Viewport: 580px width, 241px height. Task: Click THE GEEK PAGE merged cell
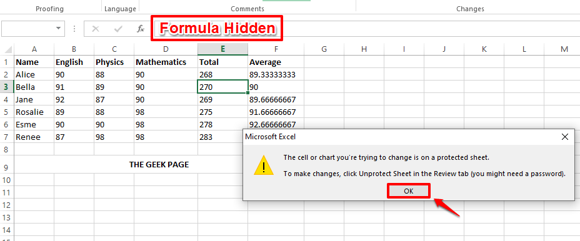[159, 164]
